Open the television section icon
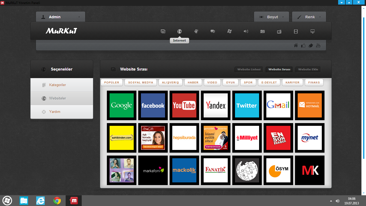 tap(279, 31)
